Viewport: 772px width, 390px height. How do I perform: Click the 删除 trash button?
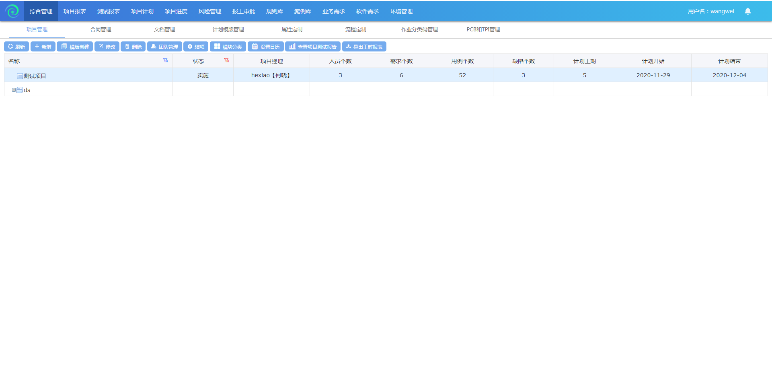point(133,47)
